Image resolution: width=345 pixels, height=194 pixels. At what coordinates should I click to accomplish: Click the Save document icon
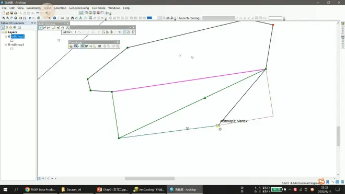click(x=11, y=13)
